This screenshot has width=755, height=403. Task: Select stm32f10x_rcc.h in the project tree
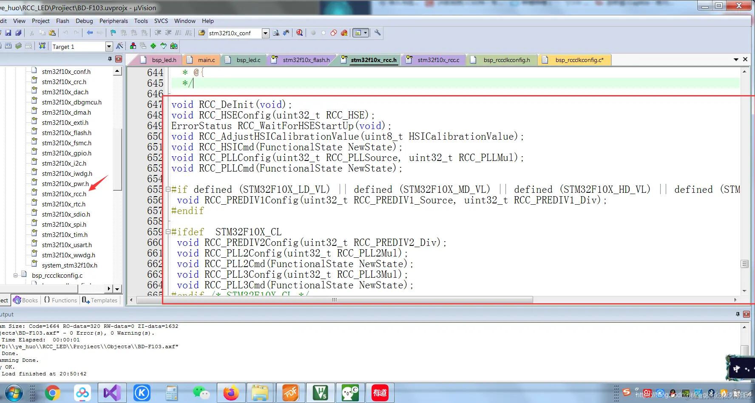pyautogui.click(x=64, y=194)
